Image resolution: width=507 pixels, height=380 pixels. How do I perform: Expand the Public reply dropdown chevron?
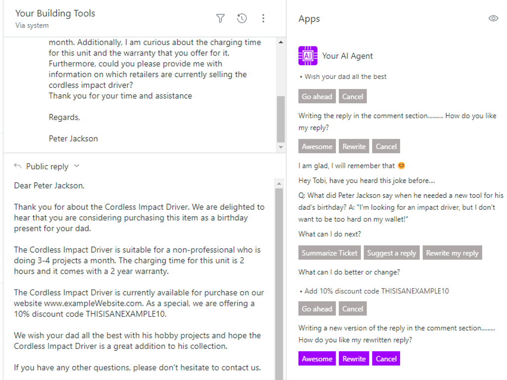(x=76, y=166)
